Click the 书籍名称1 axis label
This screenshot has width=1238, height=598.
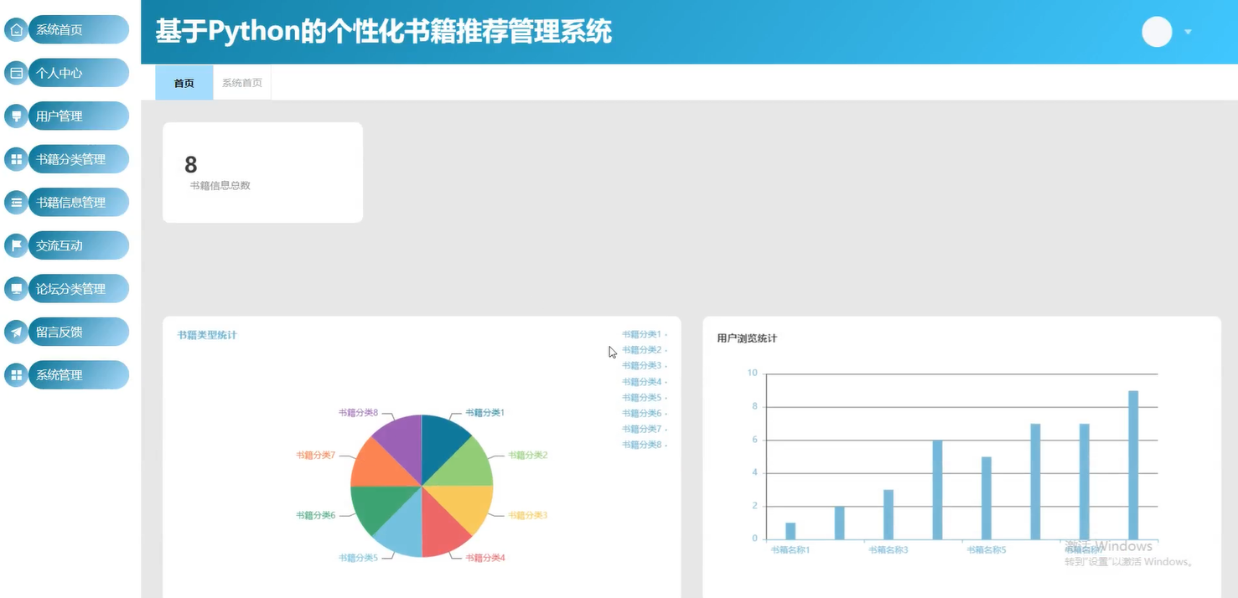790,550
